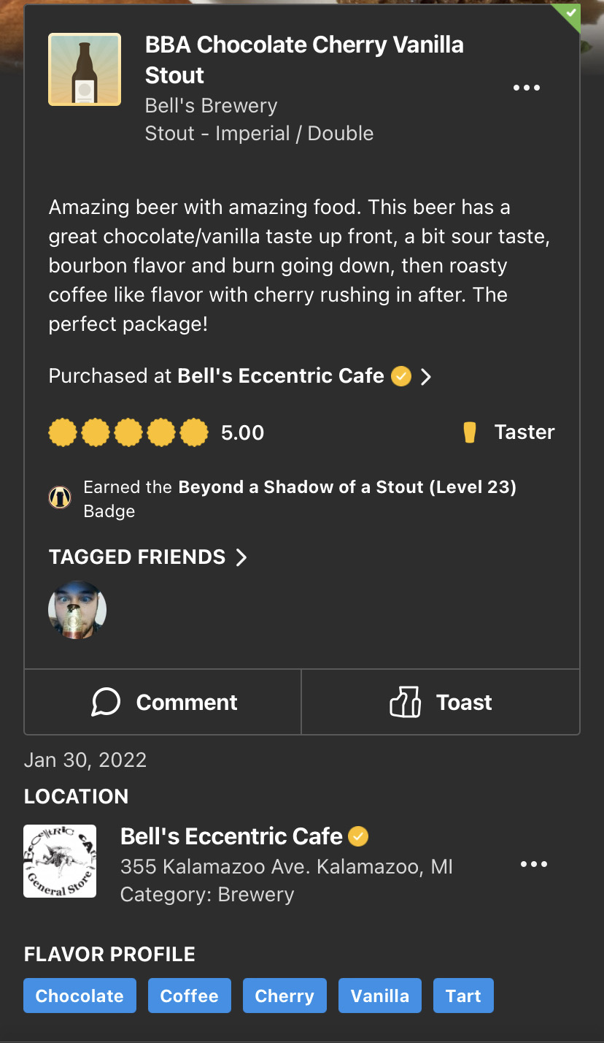Open the check-in options ellipsis menu
Image resolution: width=604 pixels, height=1043 pixels.
[x=526, y=88]
